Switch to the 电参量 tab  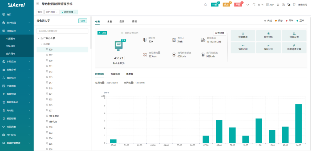point(130,74)
